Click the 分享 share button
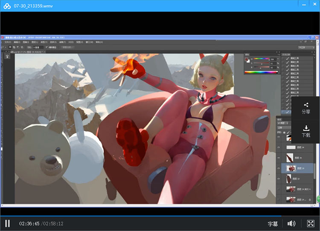The height and width of the screenshot is (231, 320). tap(306, 108)
